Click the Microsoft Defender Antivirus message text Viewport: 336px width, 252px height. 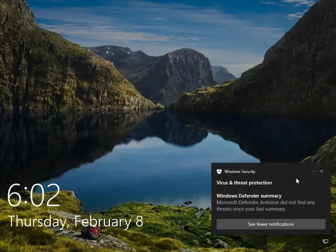click(265, 206)
